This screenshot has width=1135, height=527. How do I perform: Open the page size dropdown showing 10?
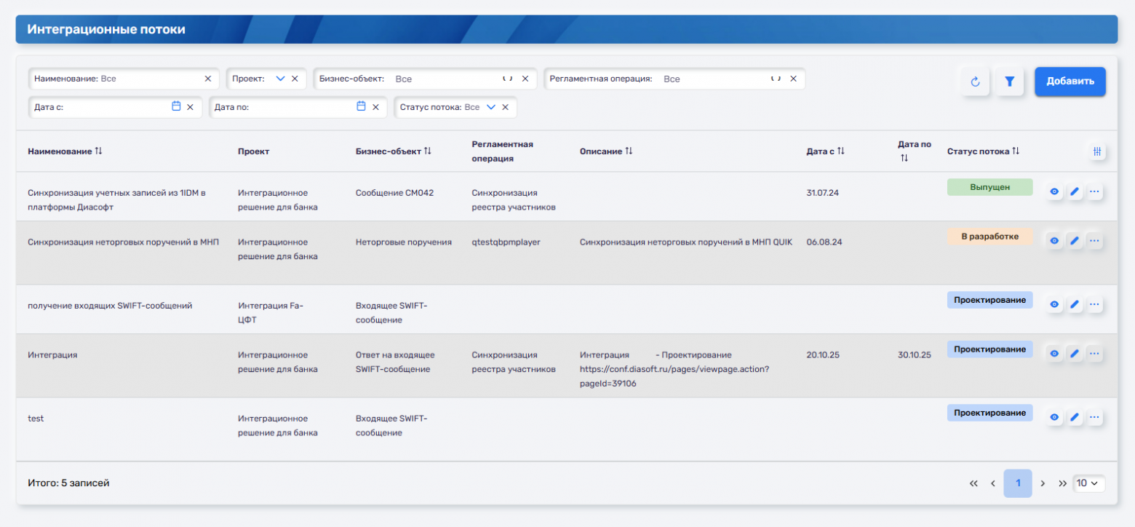coord(1088,483)
